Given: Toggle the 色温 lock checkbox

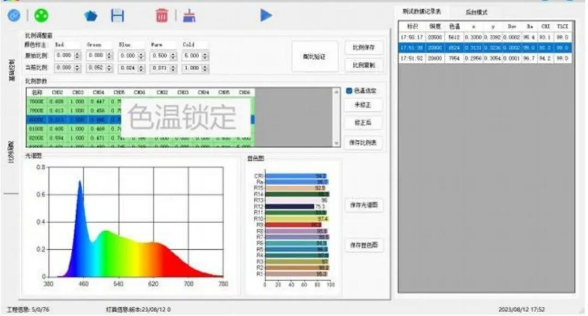Looking at the screenshot, I should pyautogui.click(x=349, y=91).
